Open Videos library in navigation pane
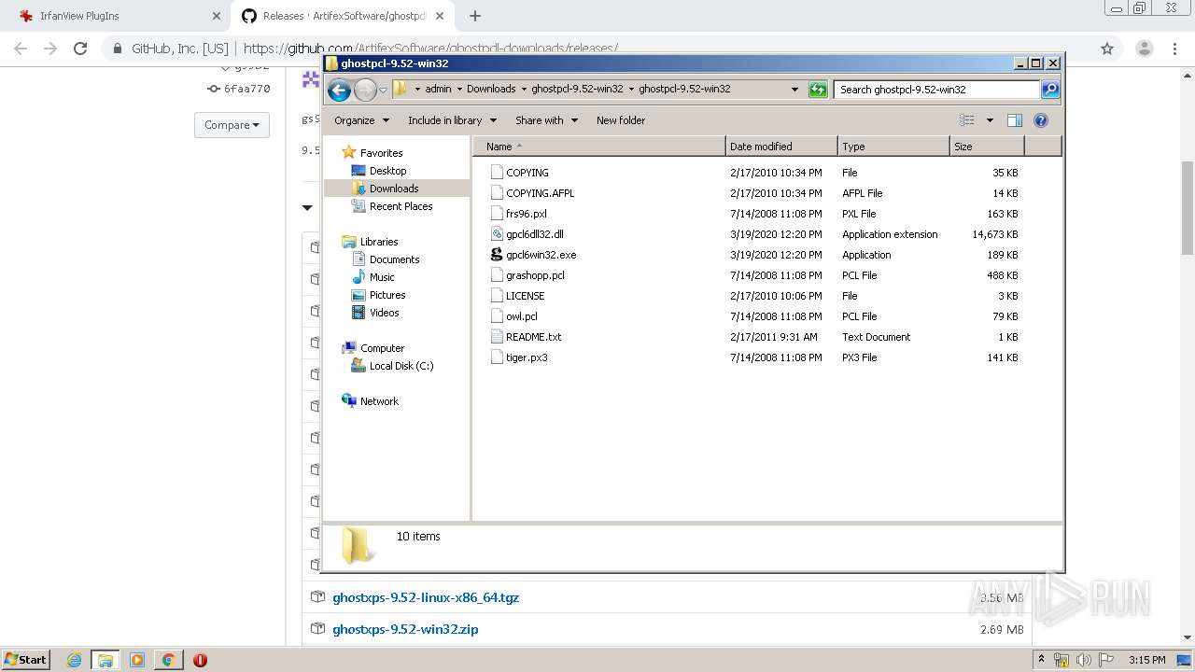 point(375,313)
